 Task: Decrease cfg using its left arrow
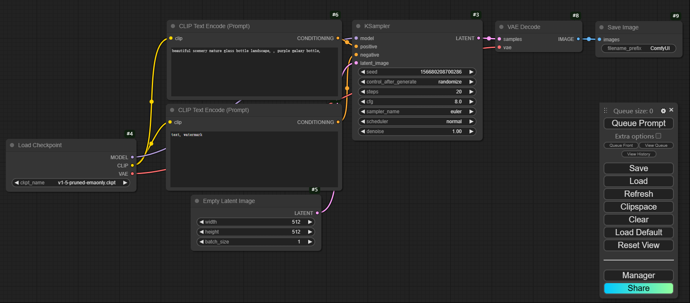coord(363,102)
